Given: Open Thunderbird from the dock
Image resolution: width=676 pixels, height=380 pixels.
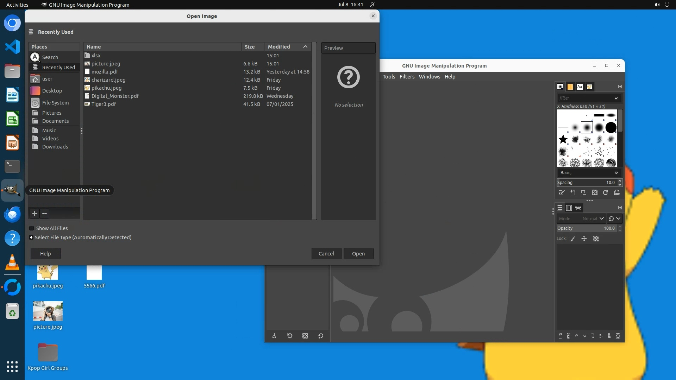Looking at the screenshot, I should coord(12,214).
